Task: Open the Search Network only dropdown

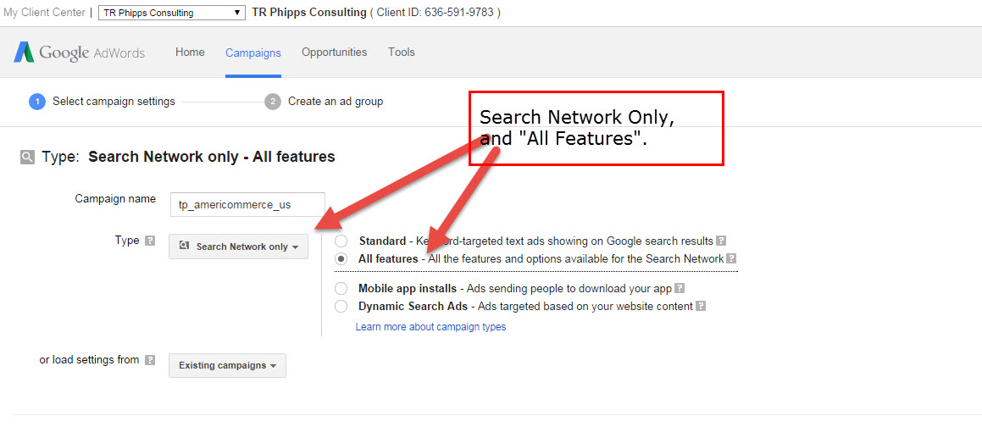Action: coord(238,247)
